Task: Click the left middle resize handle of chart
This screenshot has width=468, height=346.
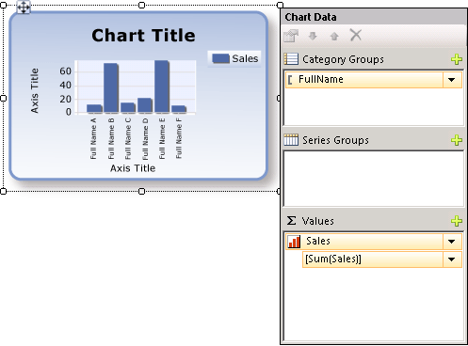Action: pyautogui.click(x=3, y=99)
